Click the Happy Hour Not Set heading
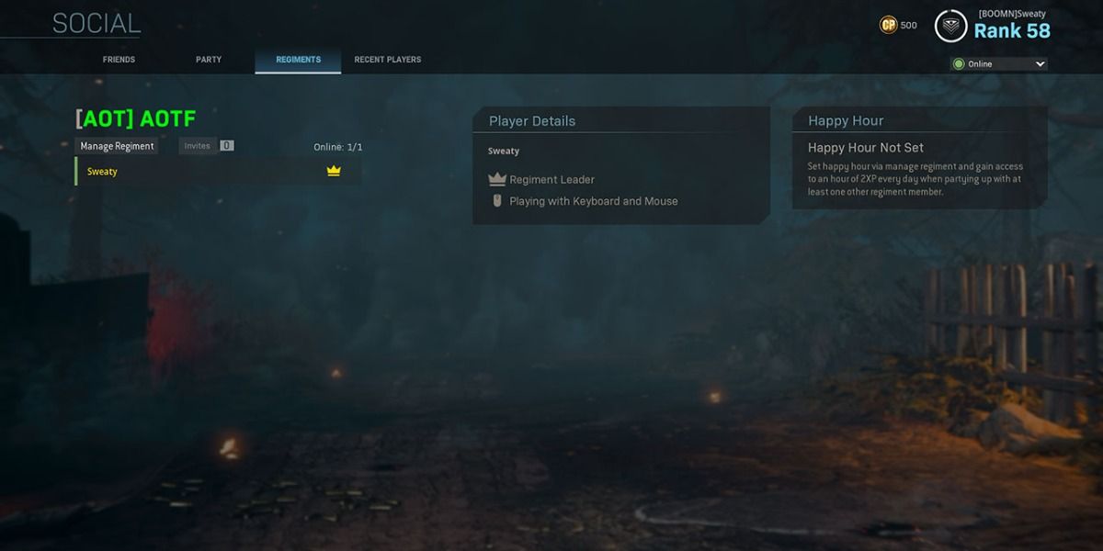The width and height of the screenshot is (1103, 551). pyautogui.click(x=866, y=148)
